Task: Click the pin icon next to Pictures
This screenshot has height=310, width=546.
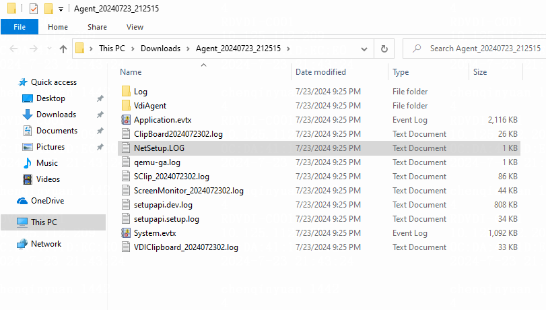Action: click(x=100, y=147)
